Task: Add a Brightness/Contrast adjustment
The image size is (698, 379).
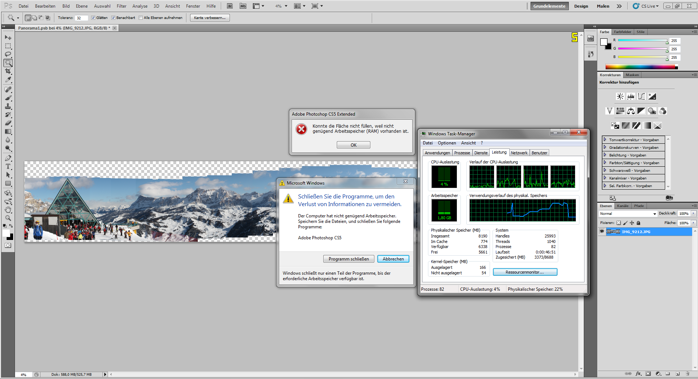Action: coord(620,96)
